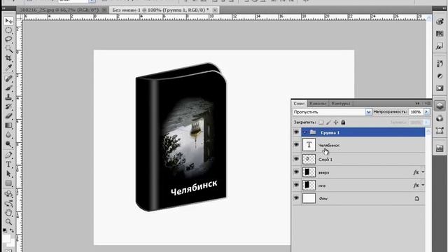
Task: Switch to the Контуры tab
Action: tap(341, 104)
